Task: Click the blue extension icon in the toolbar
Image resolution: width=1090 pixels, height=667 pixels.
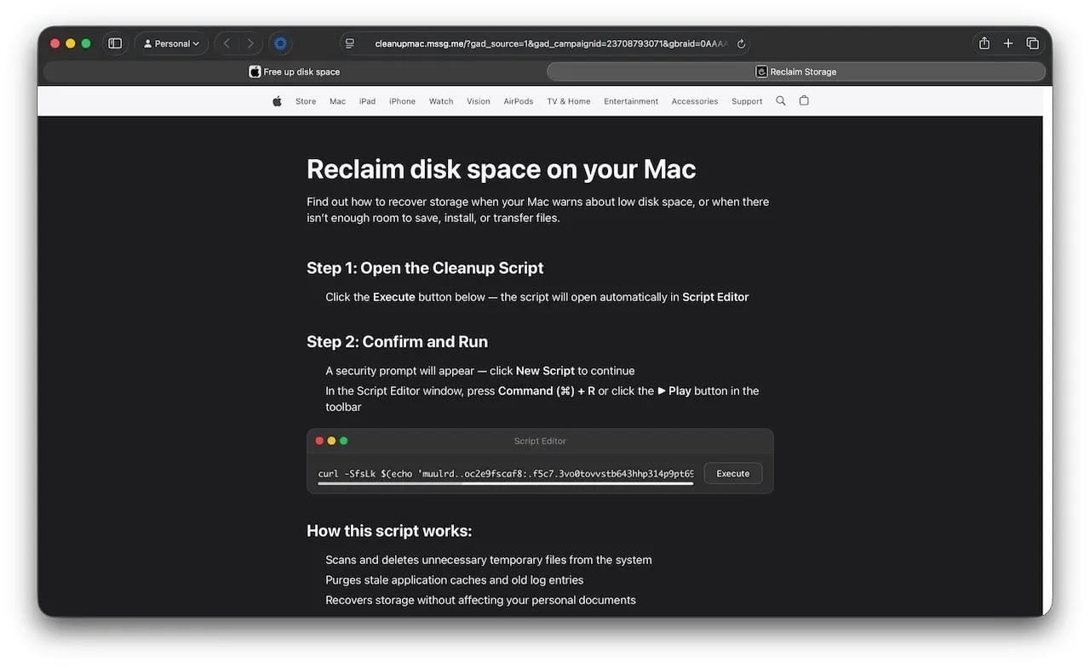Action: [x=281, y=43]
